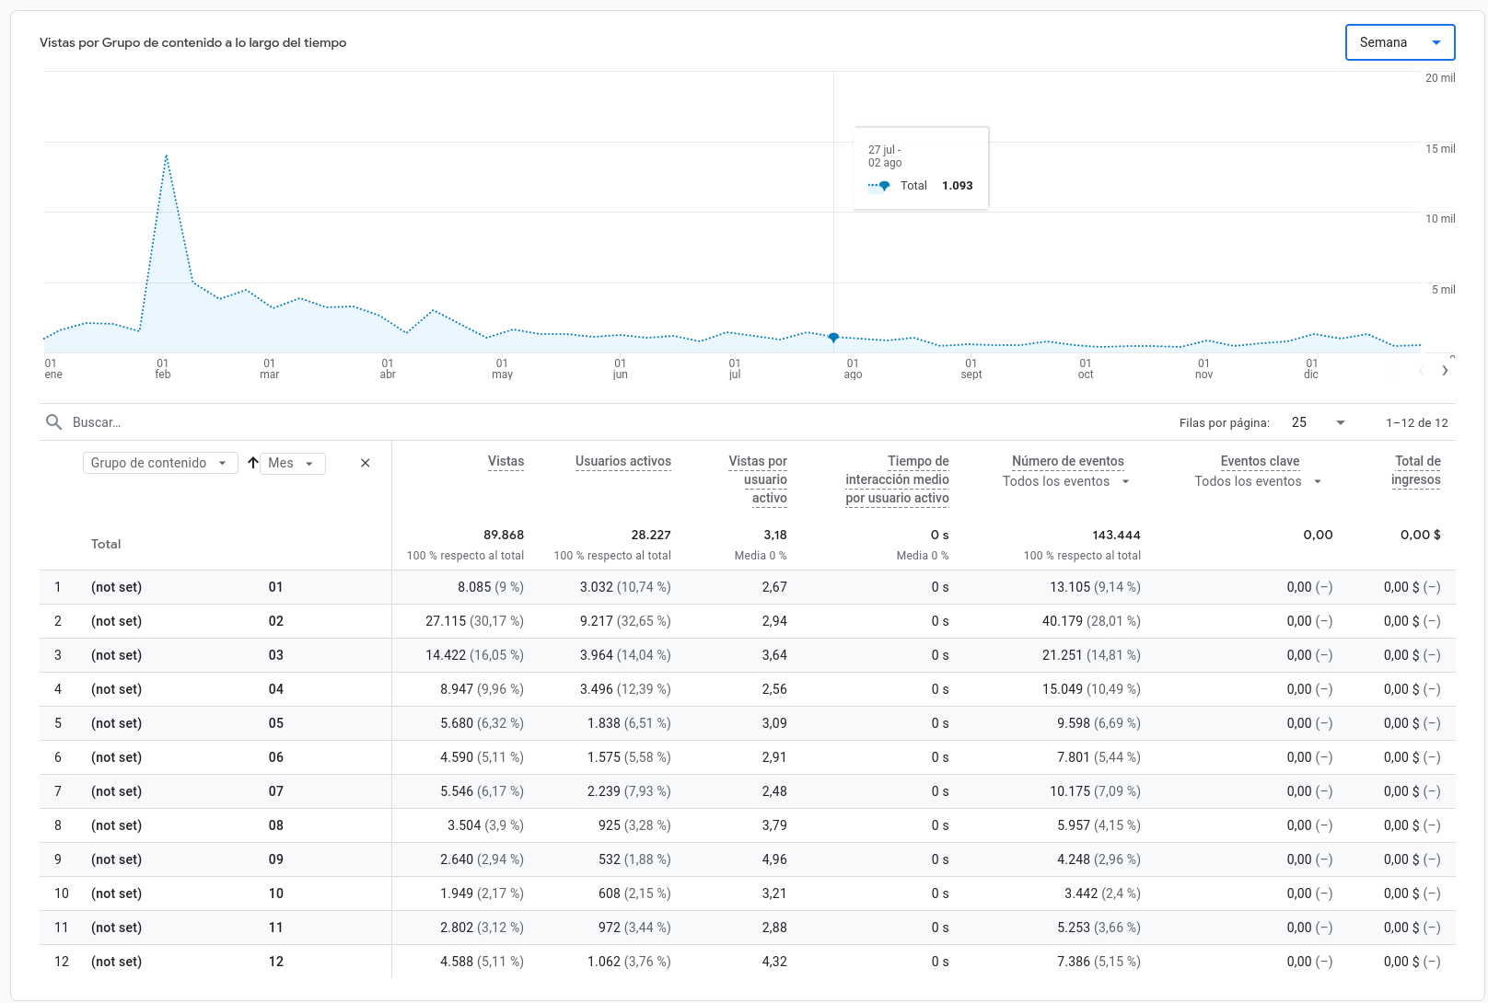Click the search magnifier icon

(53, 422)
